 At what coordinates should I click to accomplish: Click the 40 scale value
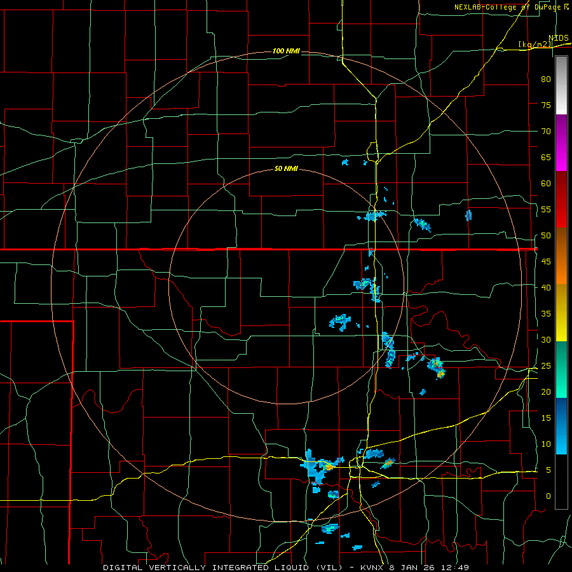coord(546,287)
